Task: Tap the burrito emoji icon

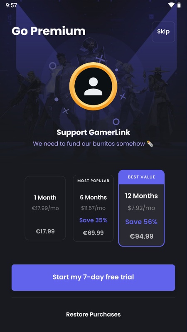Action: pyautogui.click(x=150, y=144)
